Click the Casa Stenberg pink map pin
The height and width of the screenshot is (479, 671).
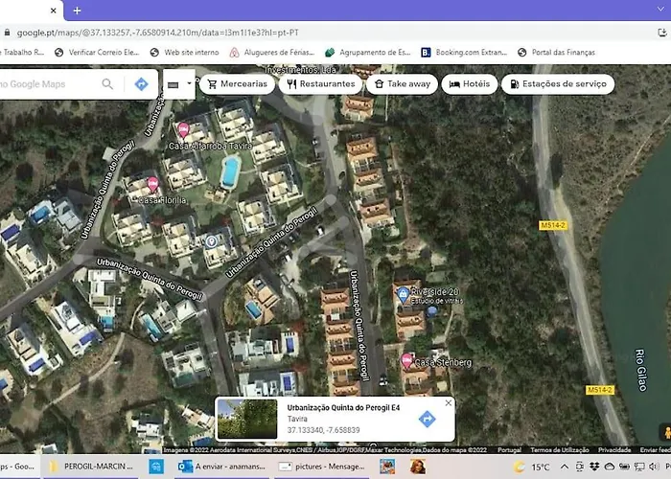(406, 360)
